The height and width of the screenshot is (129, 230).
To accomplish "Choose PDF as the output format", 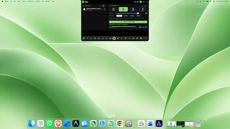I will 143,9.
